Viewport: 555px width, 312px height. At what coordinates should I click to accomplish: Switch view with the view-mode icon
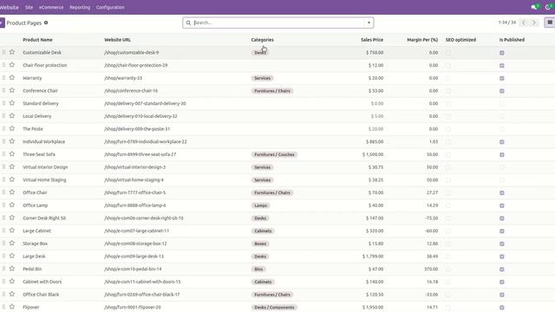[x=550, y=23]
